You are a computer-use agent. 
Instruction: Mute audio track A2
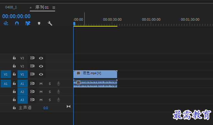pyautogui.click(x=41, y=92)
